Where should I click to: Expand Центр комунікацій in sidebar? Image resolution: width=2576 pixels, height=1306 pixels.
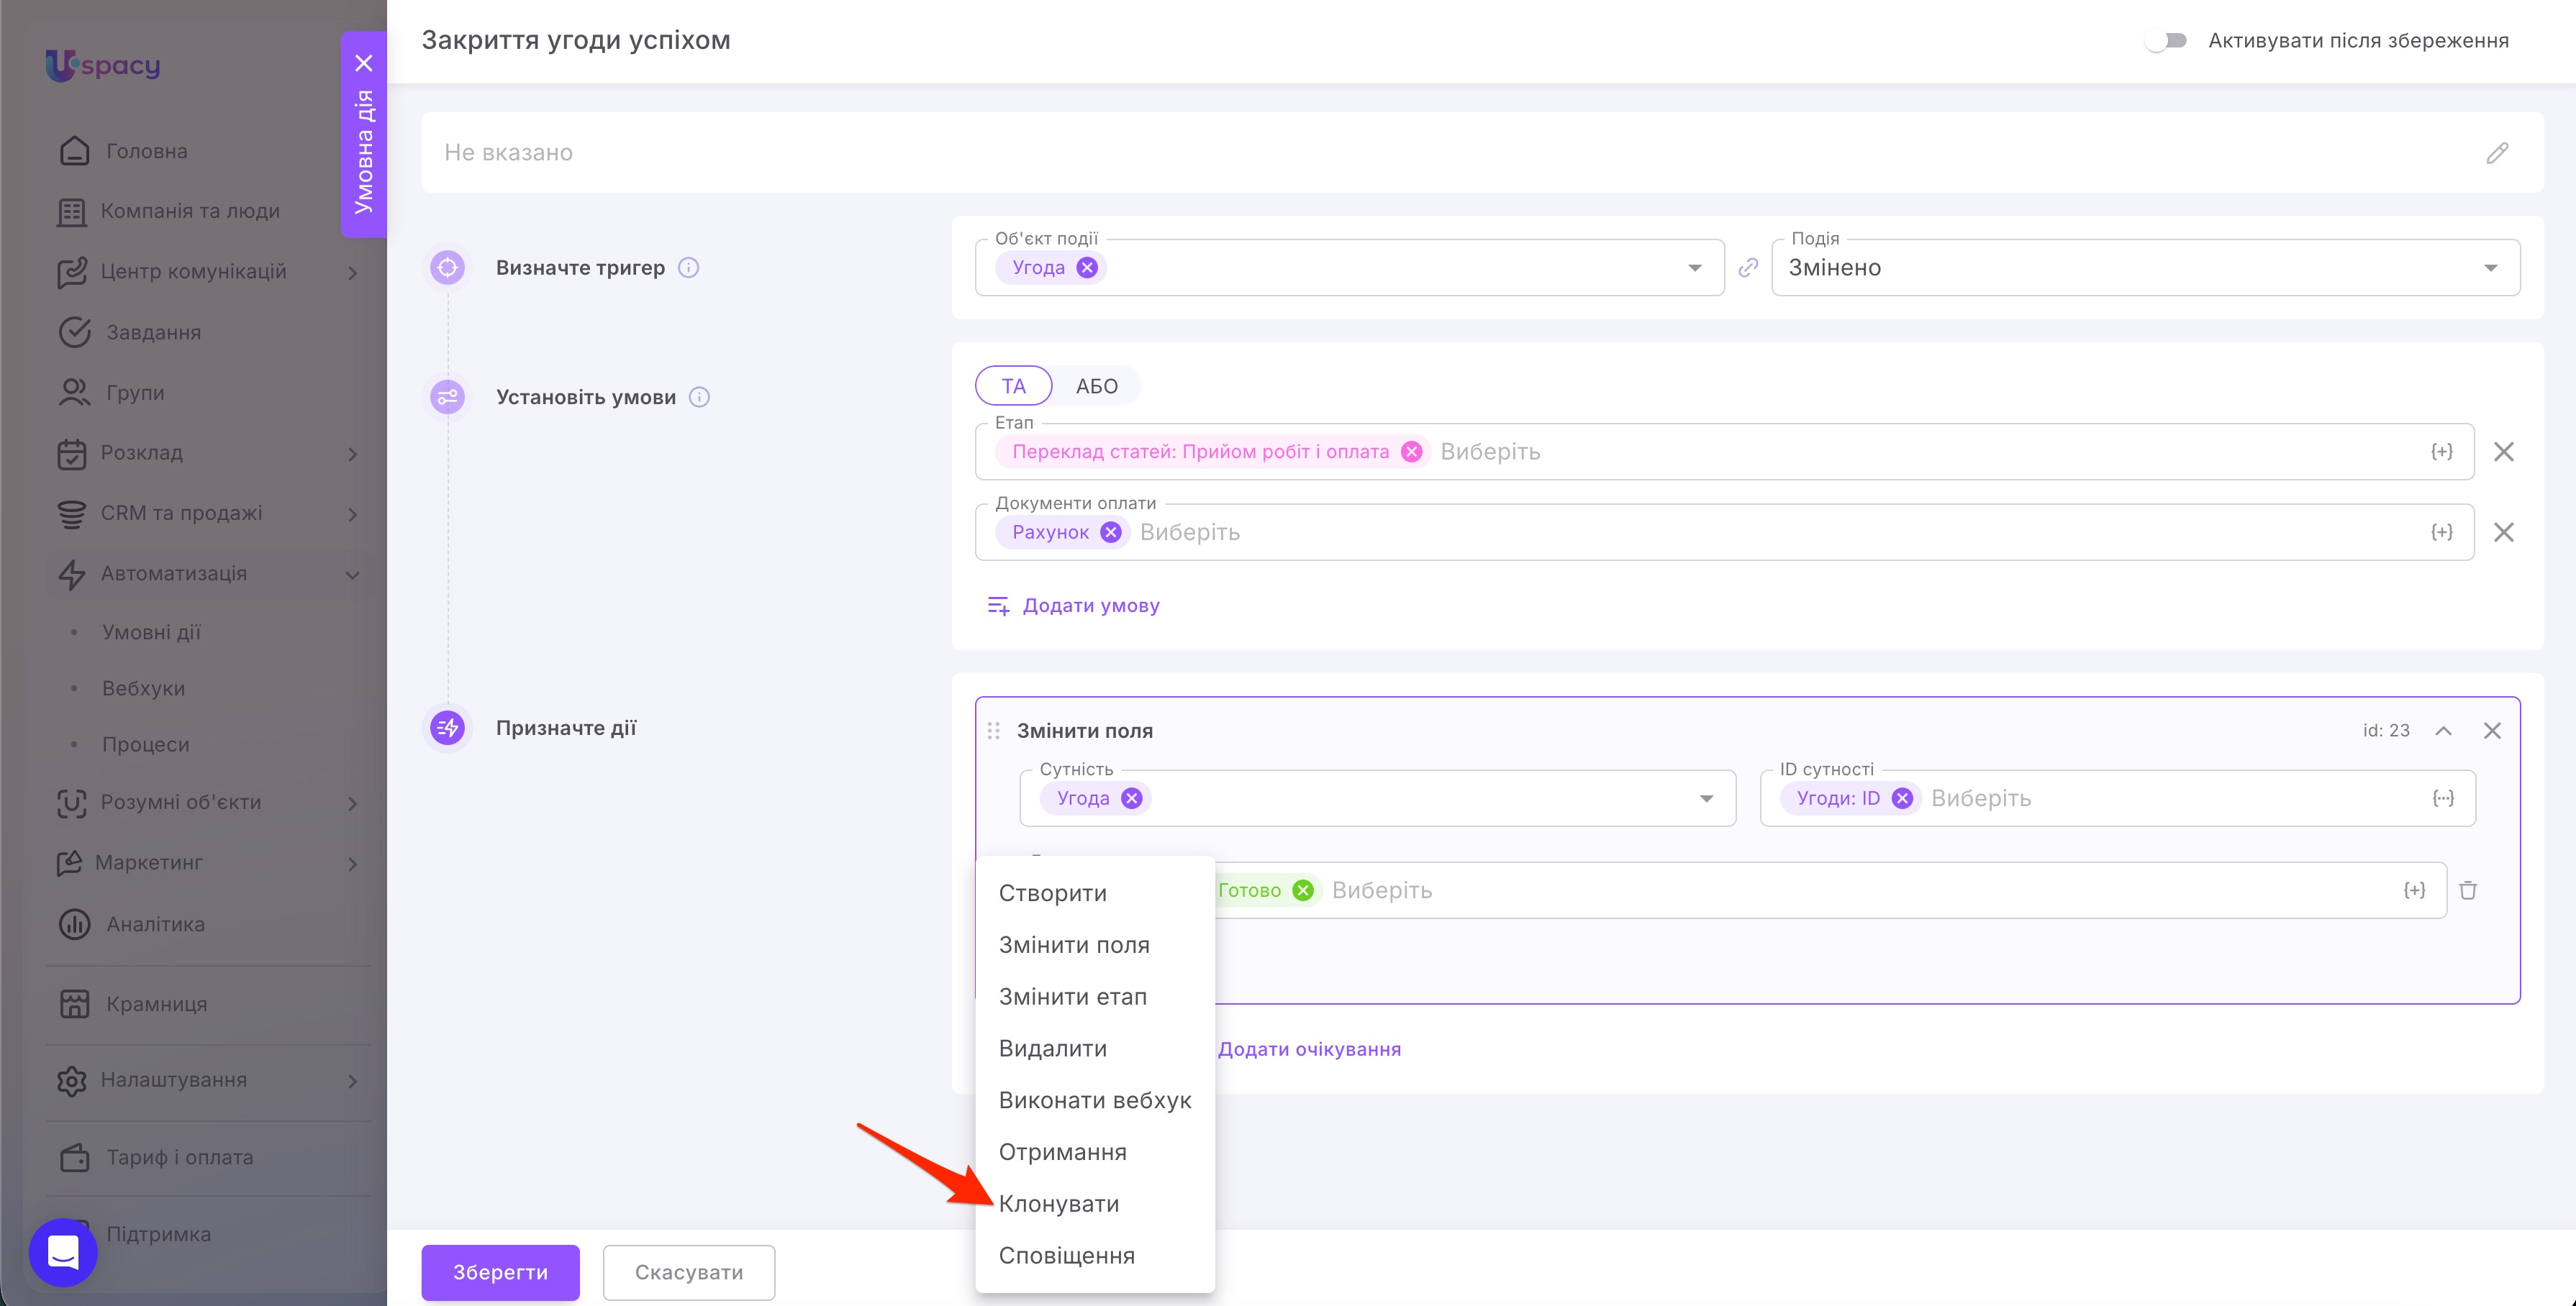click(352, 273)
